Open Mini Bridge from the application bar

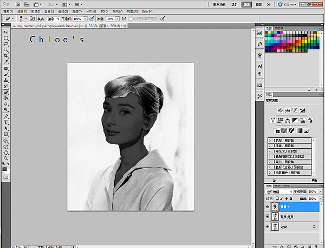point(27,4)
